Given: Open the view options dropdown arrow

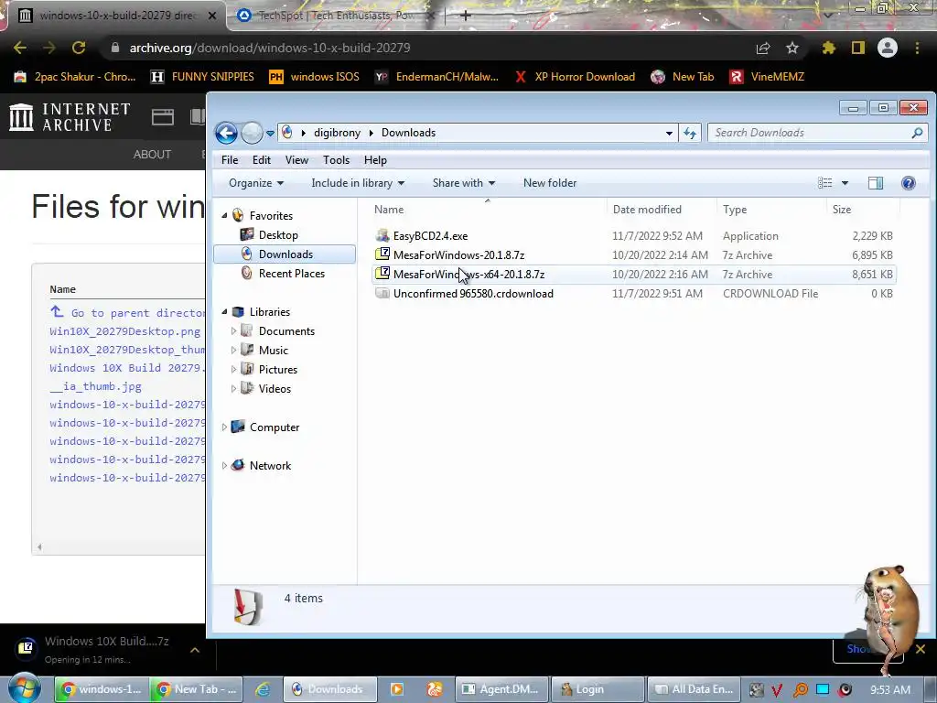Looking at the screenshot, I should tap(845, 183).
